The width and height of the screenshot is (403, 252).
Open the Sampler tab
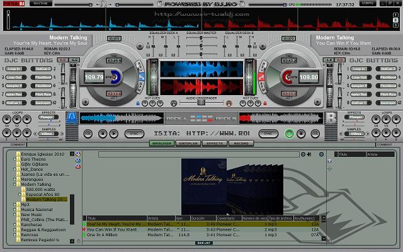(188, 144)
